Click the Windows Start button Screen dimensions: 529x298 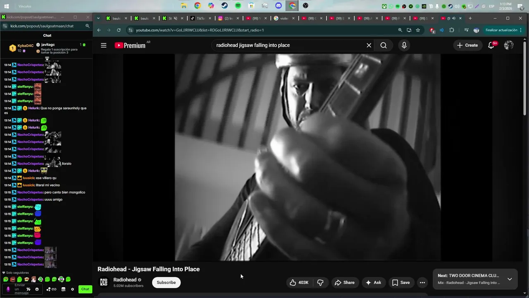point(6,6)
